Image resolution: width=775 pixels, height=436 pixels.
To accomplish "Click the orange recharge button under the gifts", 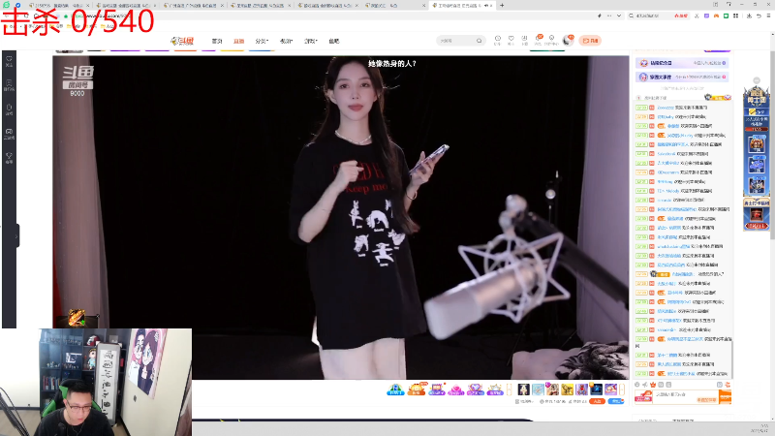I will 597,401.
